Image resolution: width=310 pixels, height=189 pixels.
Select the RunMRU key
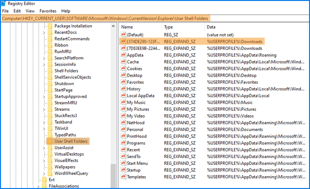(x=63, y=51)
